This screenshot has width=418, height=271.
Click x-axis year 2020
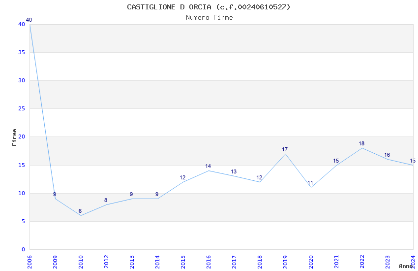click(x=311, y=262)
